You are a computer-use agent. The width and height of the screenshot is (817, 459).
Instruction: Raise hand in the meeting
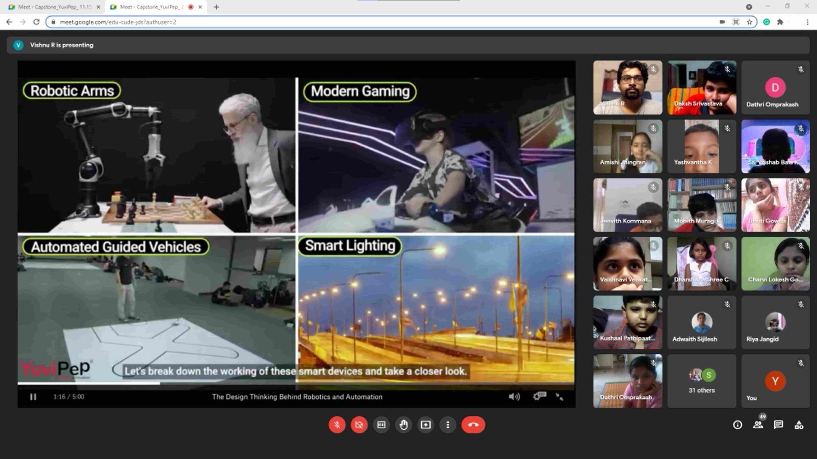tap(404, 425)
